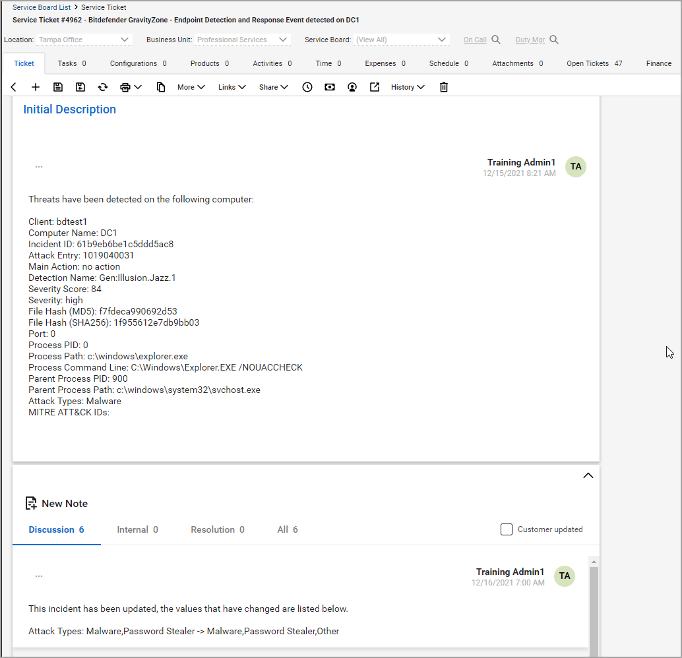
Task: Select the Internal notes tab
Action: point(137,529)
